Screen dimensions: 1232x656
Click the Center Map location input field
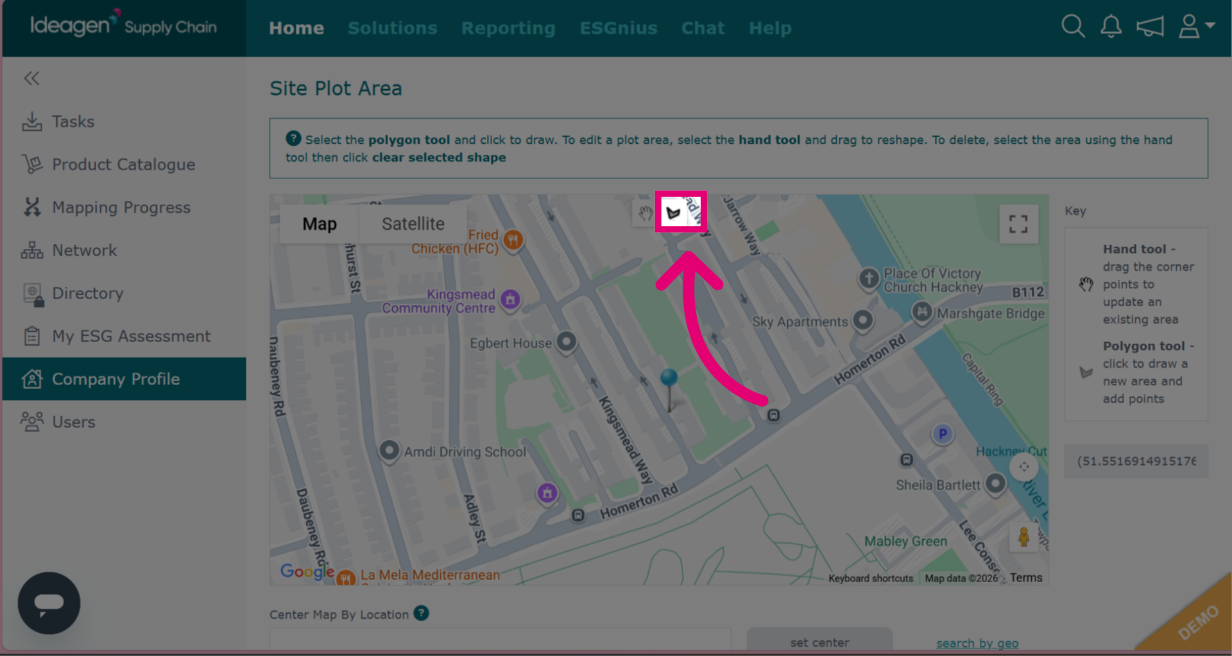[x=500, y=641]
